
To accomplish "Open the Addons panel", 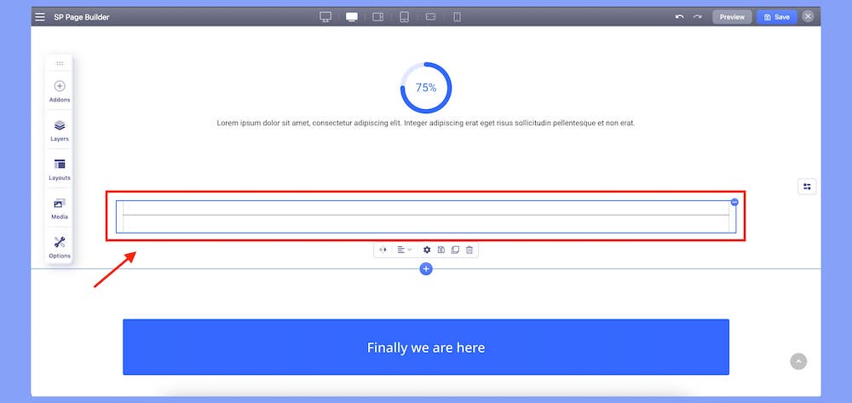I will 60,90.
